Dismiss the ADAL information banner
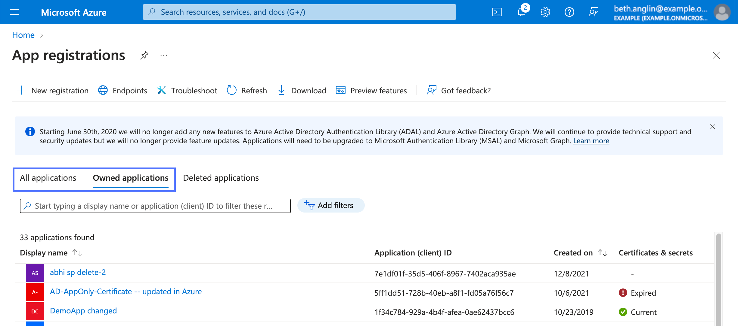 click(713, 127)
